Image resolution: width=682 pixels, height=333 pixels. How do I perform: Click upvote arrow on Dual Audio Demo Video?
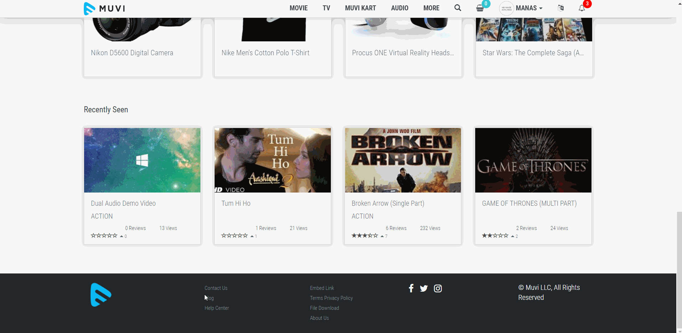point(122,236)
